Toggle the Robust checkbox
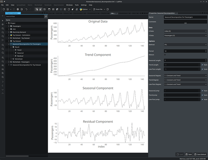208x160 pixels. 165,55
